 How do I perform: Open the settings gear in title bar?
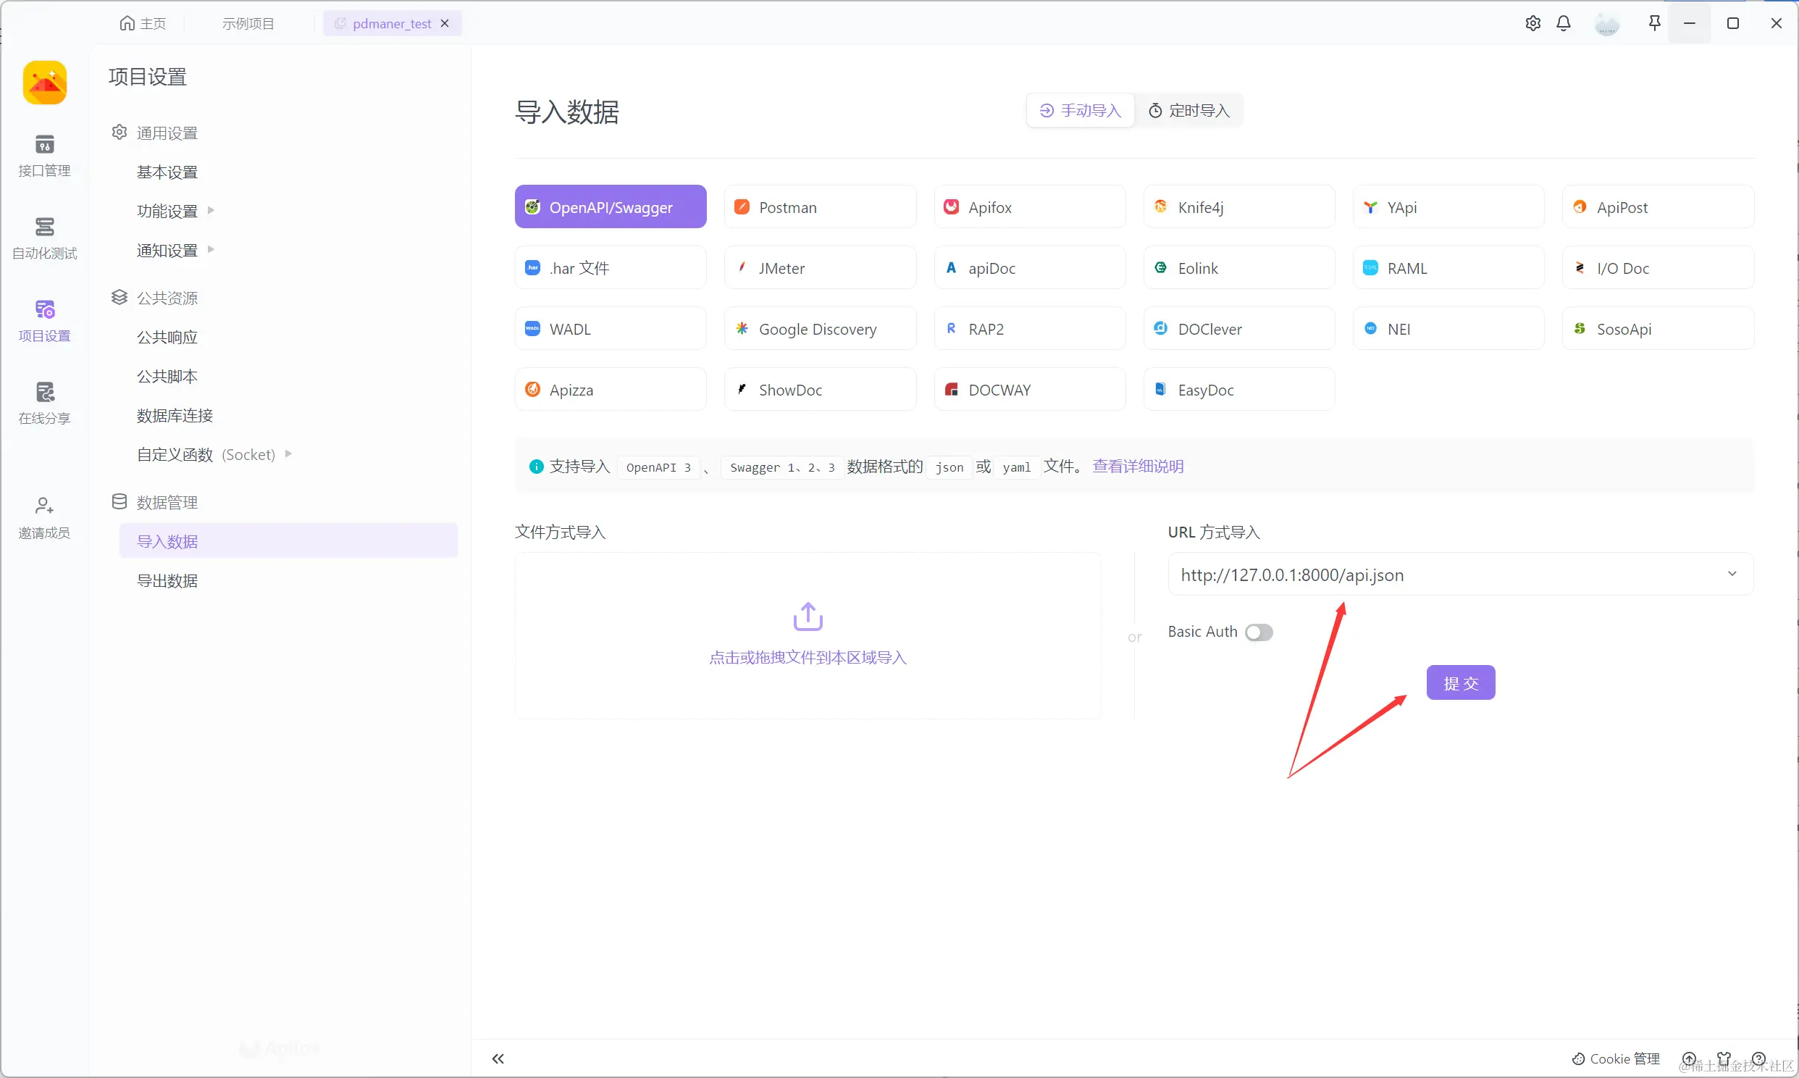(1532, 23)
